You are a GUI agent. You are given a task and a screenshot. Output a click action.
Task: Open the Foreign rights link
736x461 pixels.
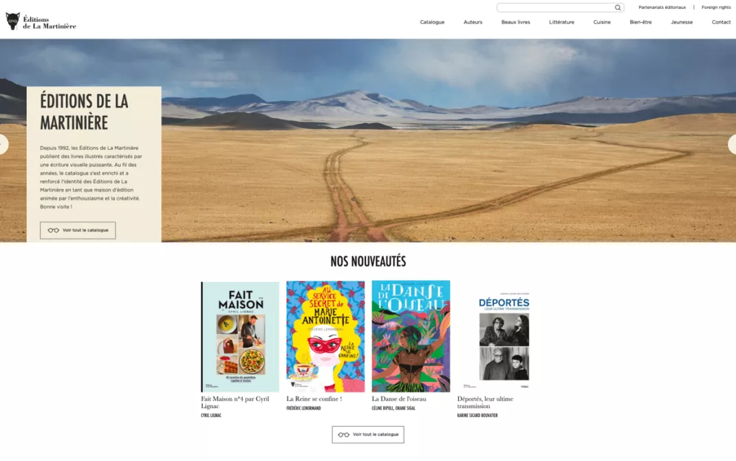716,8
